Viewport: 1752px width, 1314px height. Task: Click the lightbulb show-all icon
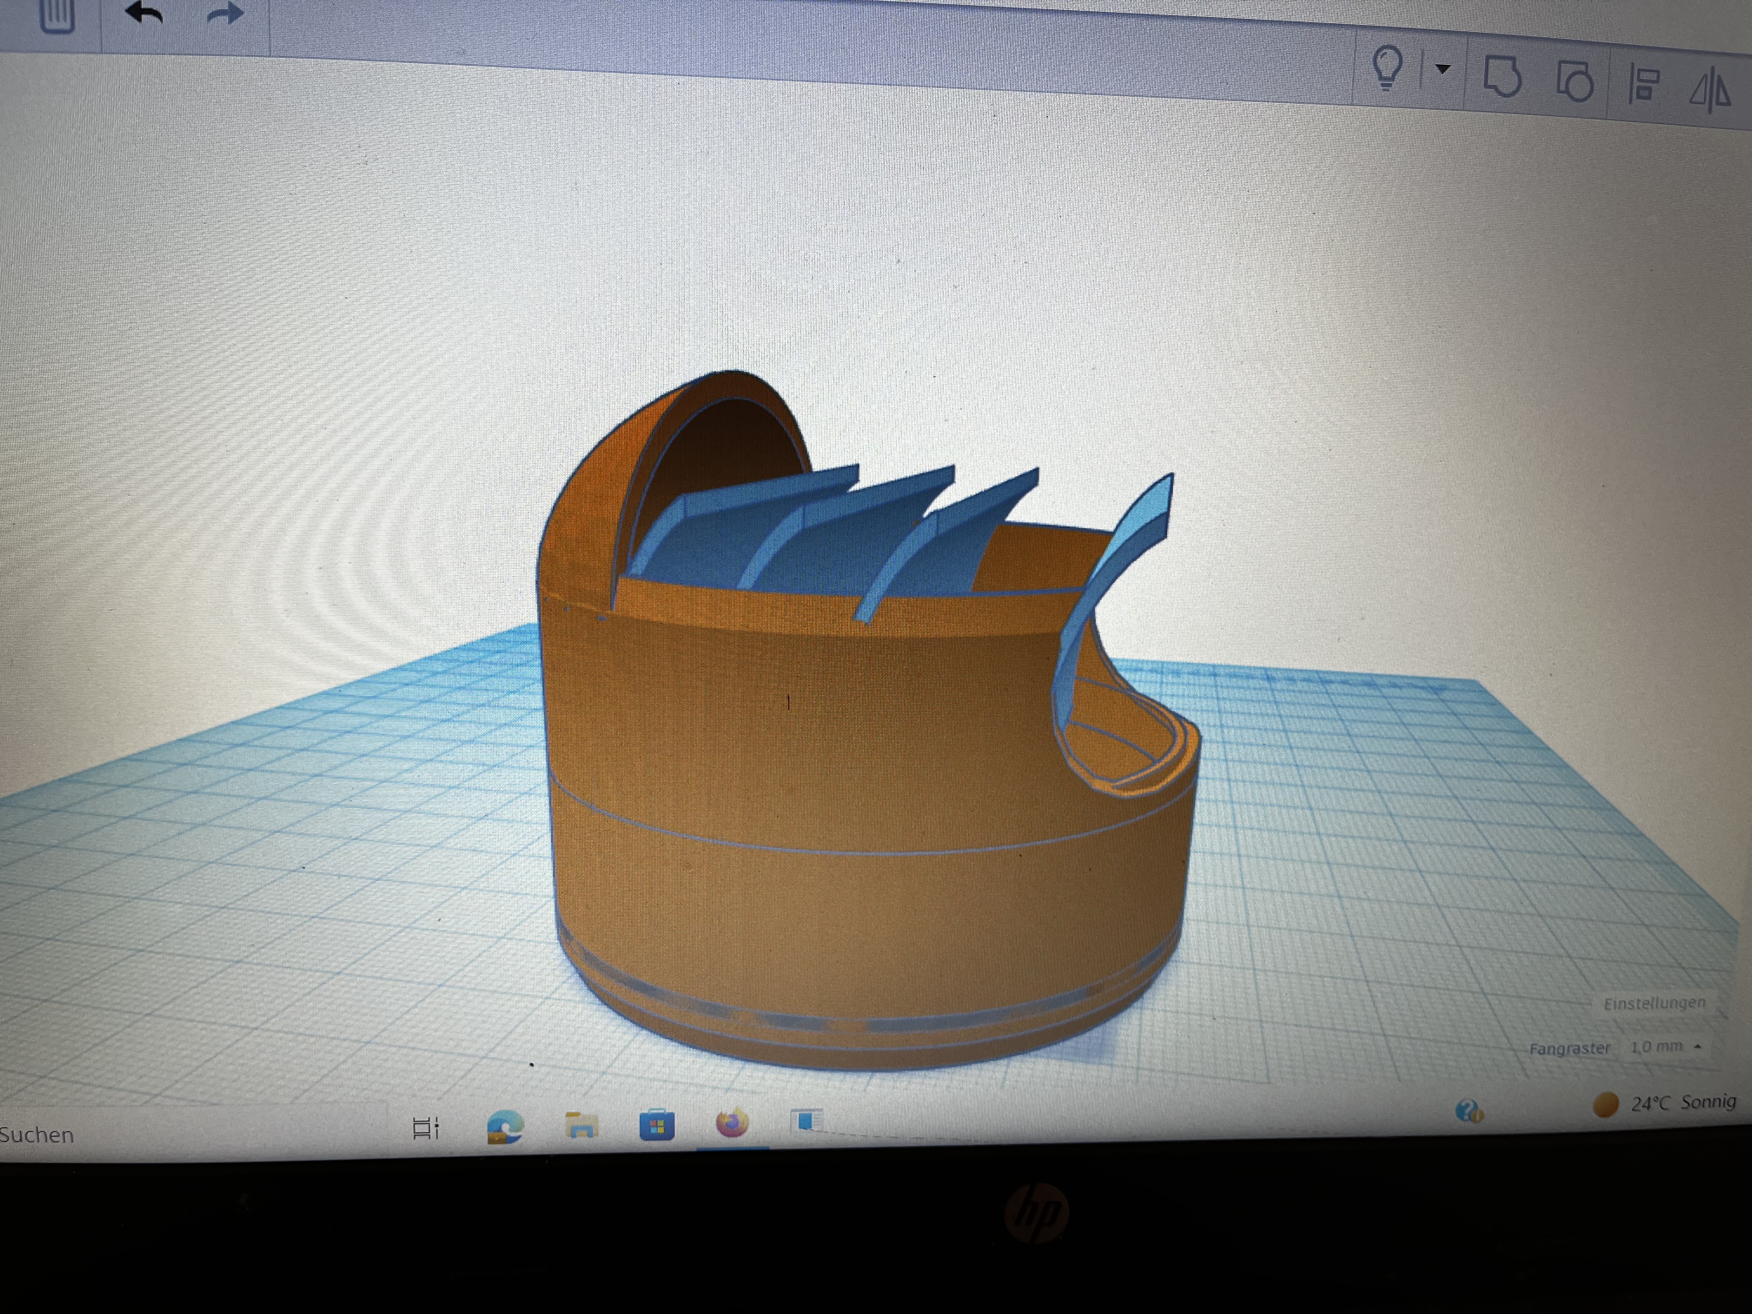pyautogui.click(x=1387, y=67)
